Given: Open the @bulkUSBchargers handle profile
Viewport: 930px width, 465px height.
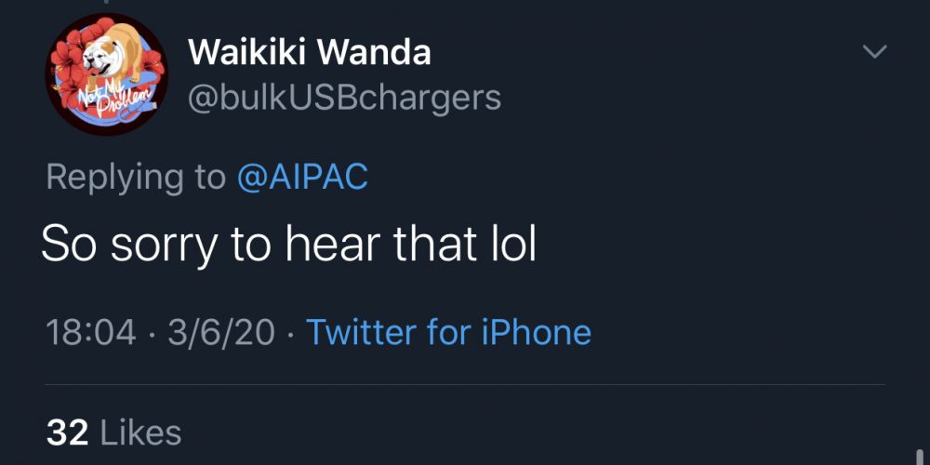Looking at the screenshot, I should point(344,97).
